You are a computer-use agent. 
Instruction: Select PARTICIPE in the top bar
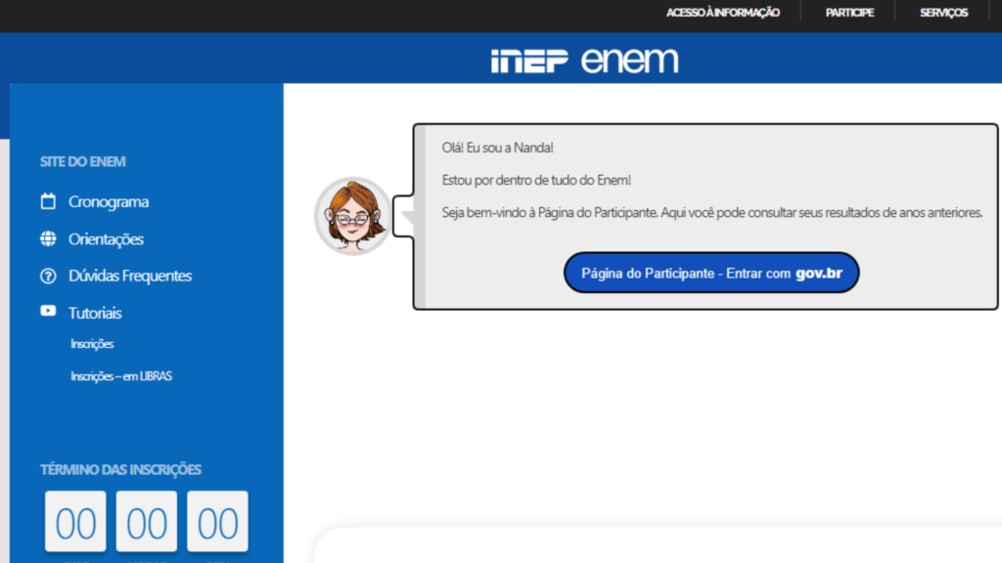849,13
